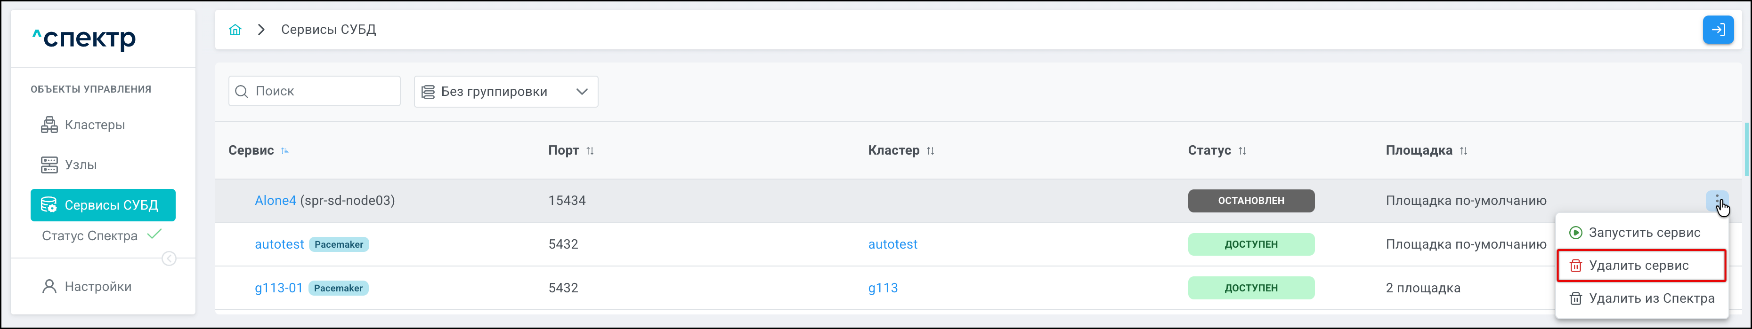Sort table by Площадка column

click(1464, 150)
